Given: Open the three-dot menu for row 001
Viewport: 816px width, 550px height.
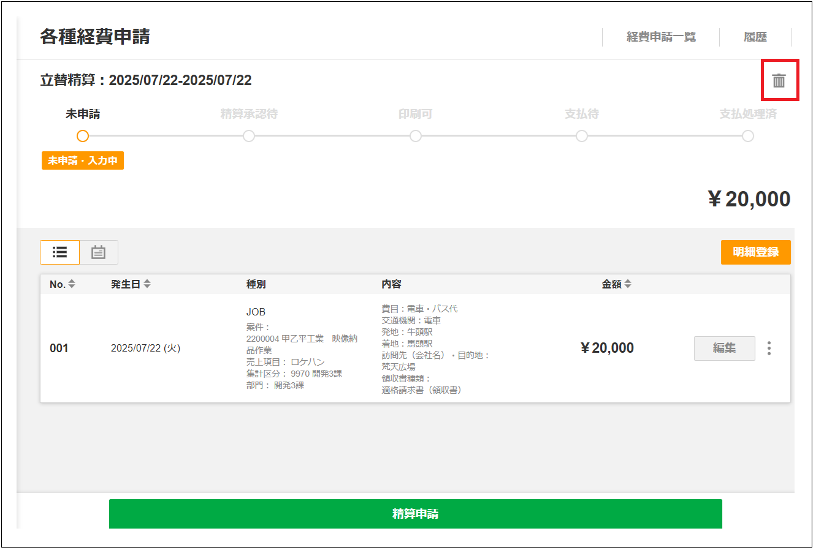Looking at the screenshot, I should pos(769,348).
